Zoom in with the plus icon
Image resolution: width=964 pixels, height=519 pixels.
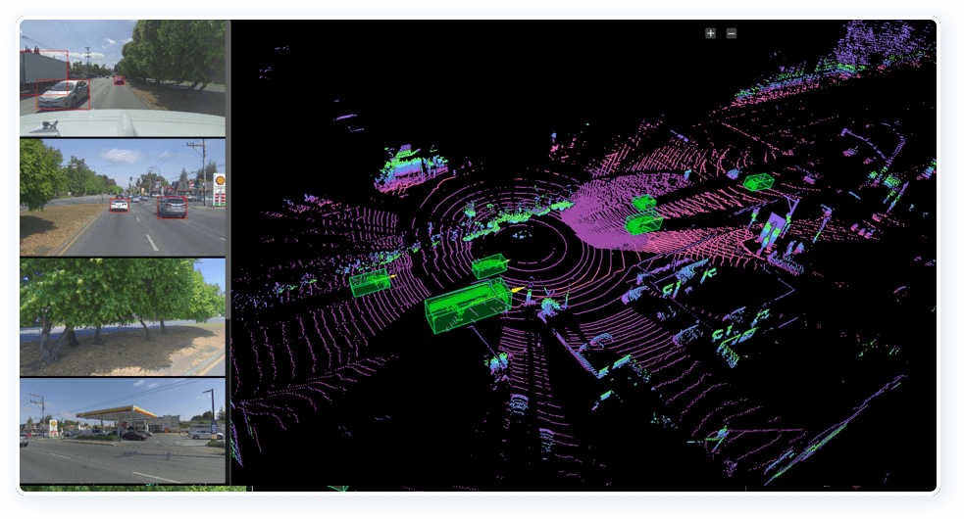pyautogui.click(x=710, y=33)
